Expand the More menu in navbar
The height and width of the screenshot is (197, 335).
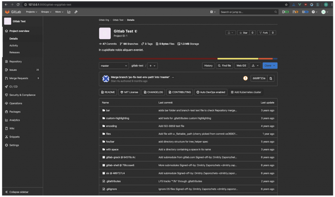pos(59,12)
